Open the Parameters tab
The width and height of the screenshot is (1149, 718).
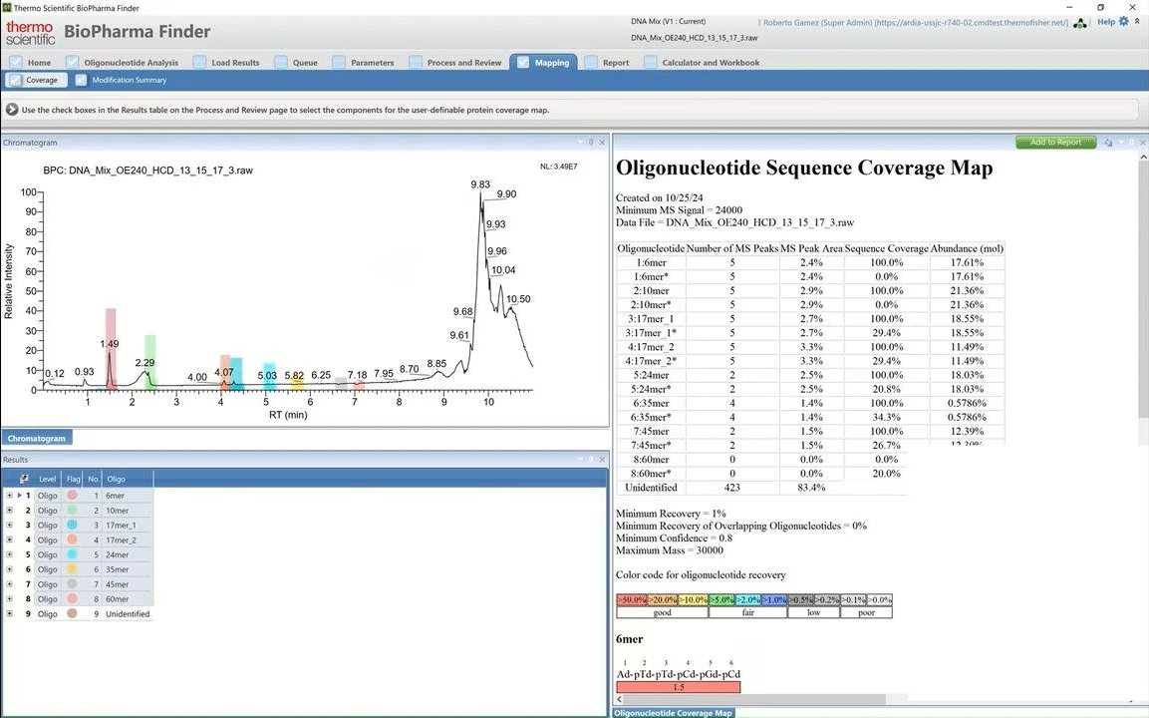[x=364, y=63]
